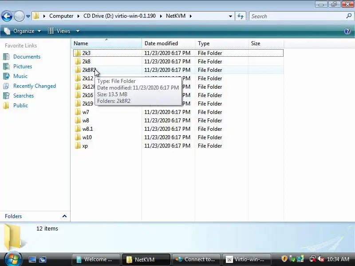Click the Pictures sidebar icon
355x266 pixels.
coord(6,66)
